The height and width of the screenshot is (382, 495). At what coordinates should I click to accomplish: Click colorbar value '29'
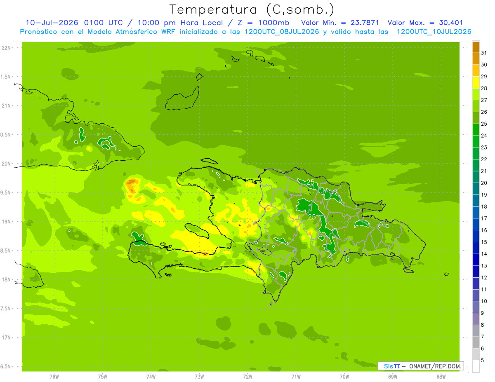point(484,77)
